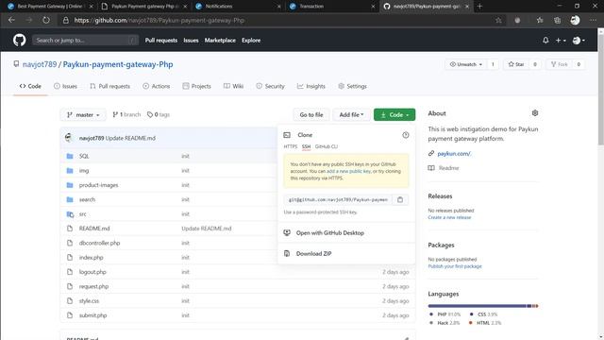The height and width of the screenshot is (340, 604).
Task: Open index.php file
Action: coord(91,258)
